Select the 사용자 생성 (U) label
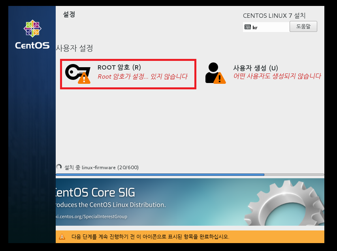The height and width of the screenshot is (251, 337). pos(255,68)
